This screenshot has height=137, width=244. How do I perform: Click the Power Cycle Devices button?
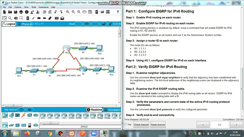[x=21, y=110]
